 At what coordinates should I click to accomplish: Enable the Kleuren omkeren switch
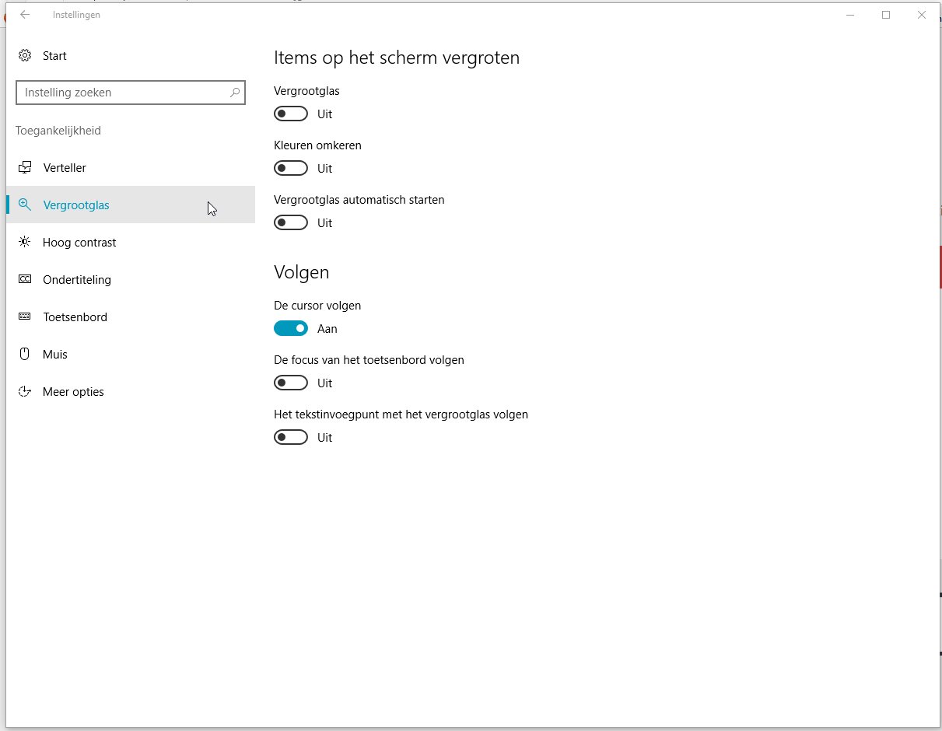[x=291, y=169]
